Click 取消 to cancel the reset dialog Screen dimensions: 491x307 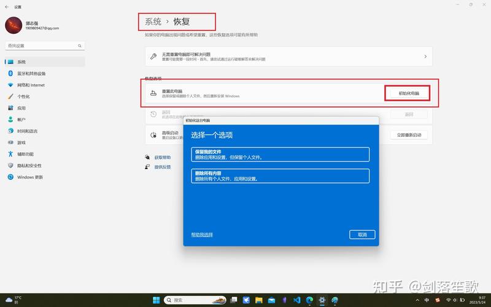tap(362, 235)
